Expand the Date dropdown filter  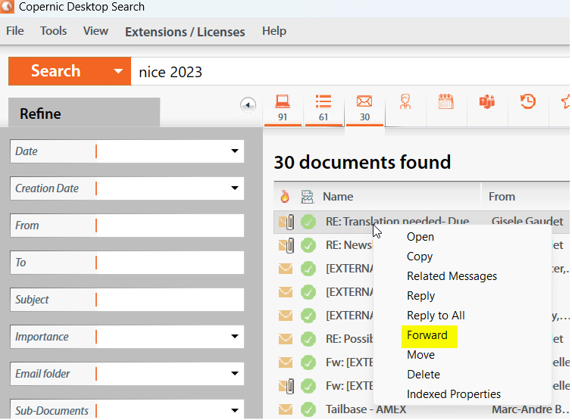(x=234, y=151)
